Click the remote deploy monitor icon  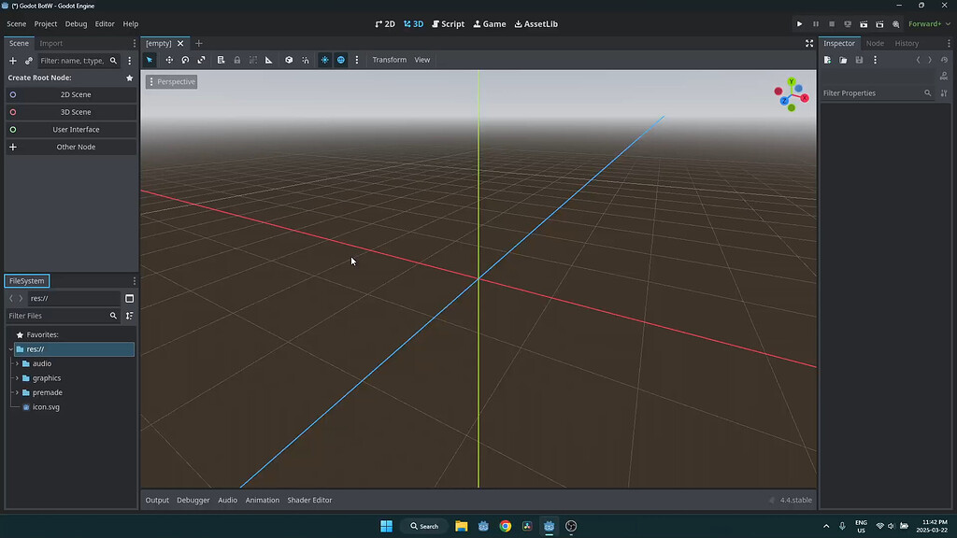[848, 23]
